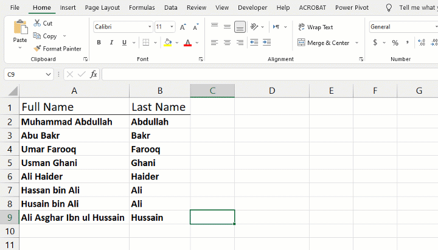
Task: Confirm formula bar entry with checkmark
Action: pyautogui.click(x=82, y=74)
